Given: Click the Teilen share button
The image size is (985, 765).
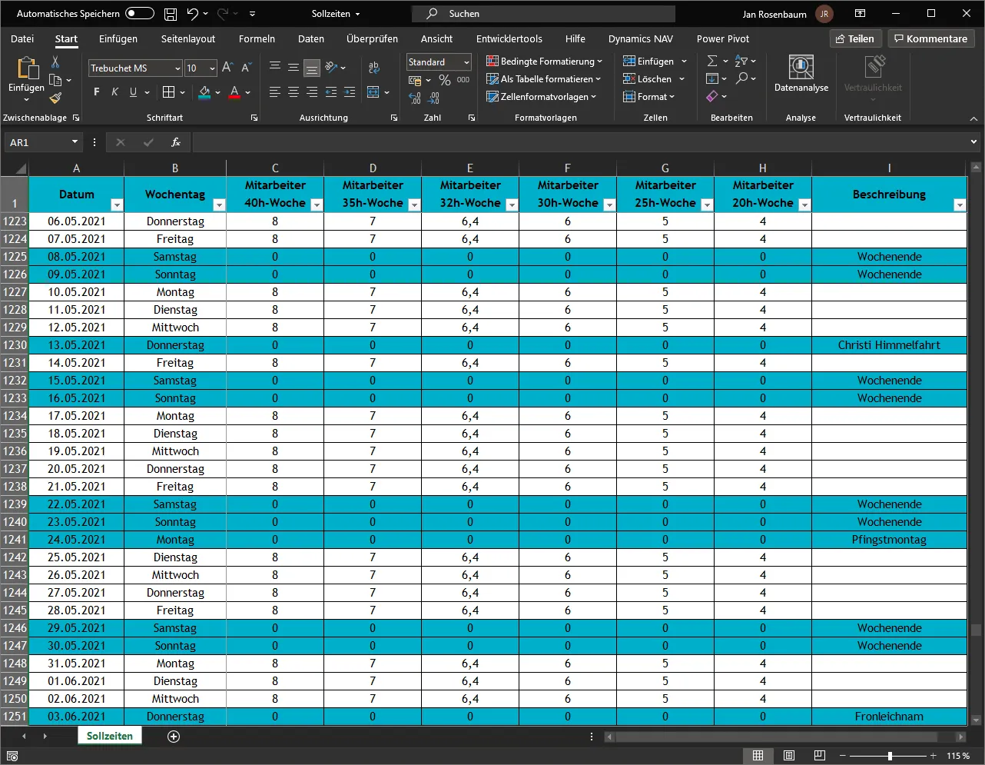Looking at the screenshot, I should [855, 38].
